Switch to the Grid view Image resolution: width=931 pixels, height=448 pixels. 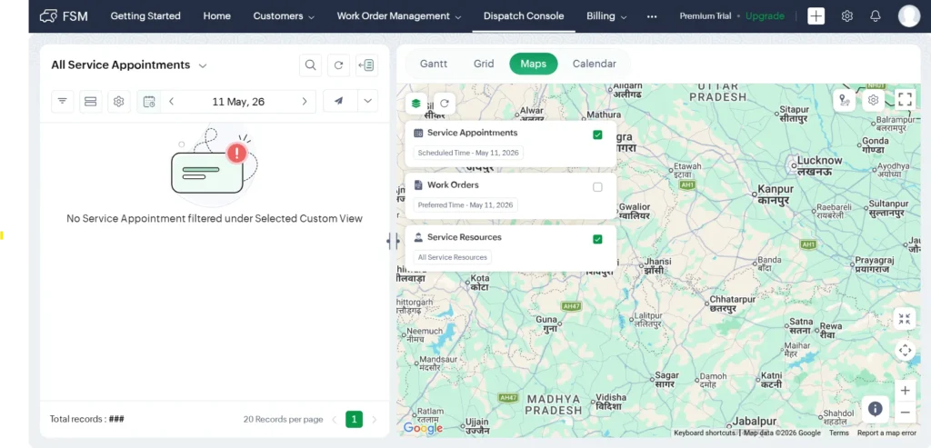[484, 65]
